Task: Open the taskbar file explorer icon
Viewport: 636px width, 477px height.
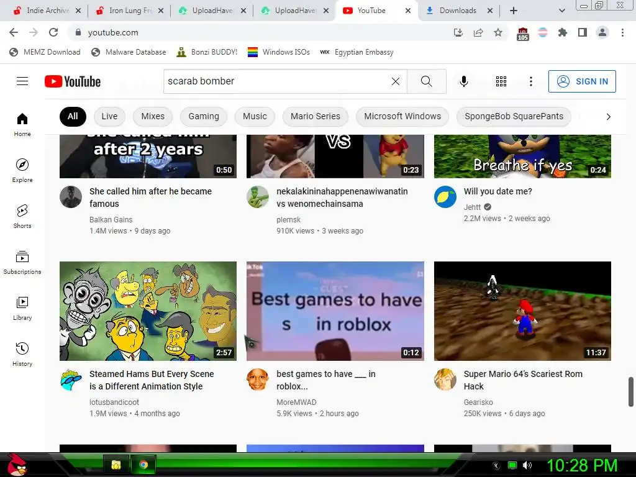Action: (116, 465)
